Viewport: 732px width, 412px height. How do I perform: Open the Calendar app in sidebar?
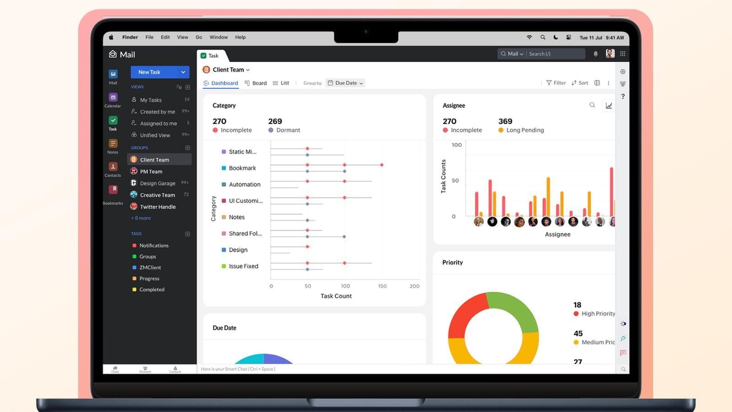pos(113,98)
